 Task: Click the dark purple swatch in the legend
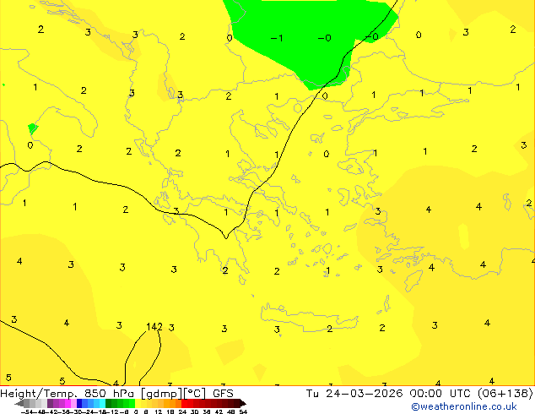pos(50,403)
